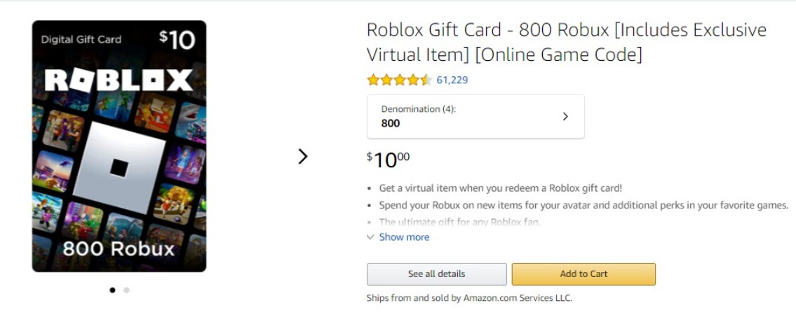Image resolution: width=796 pixels, height=326 pixels.
Task: Click the Get a virtual item bullet text
Action: pos(500,188)
